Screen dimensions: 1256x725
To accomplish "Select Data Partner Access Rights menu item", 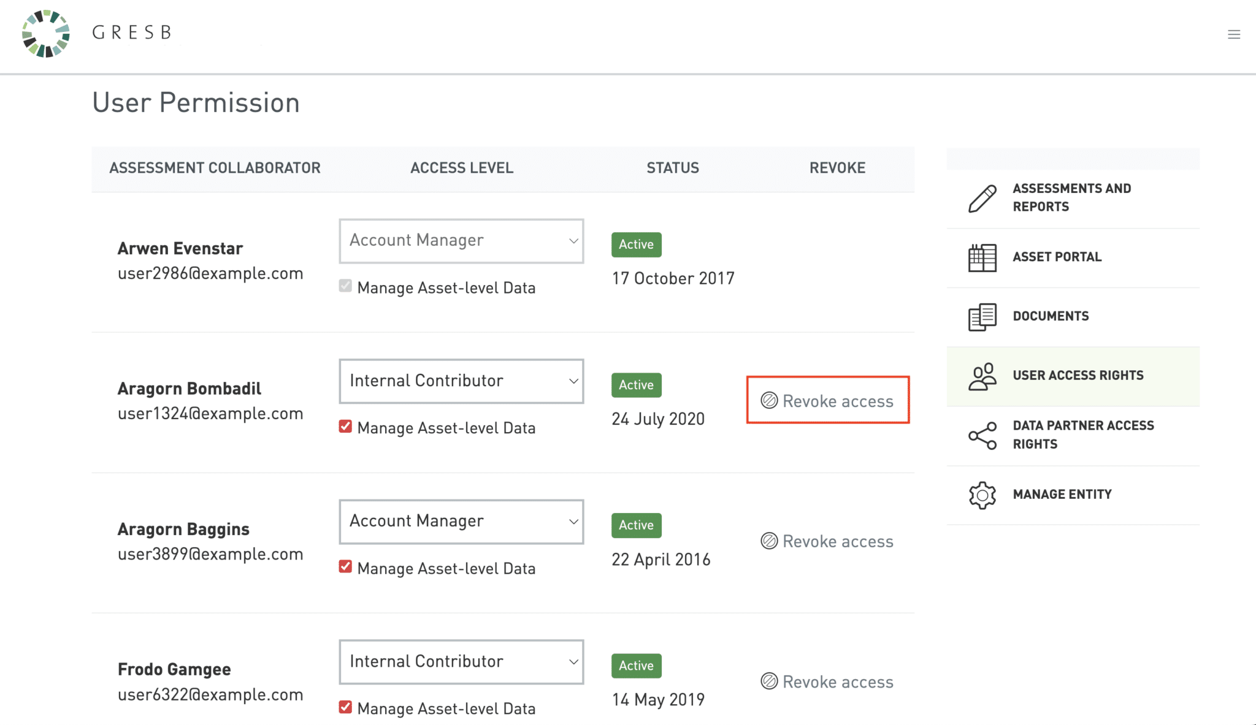I will coord(1083,435).
